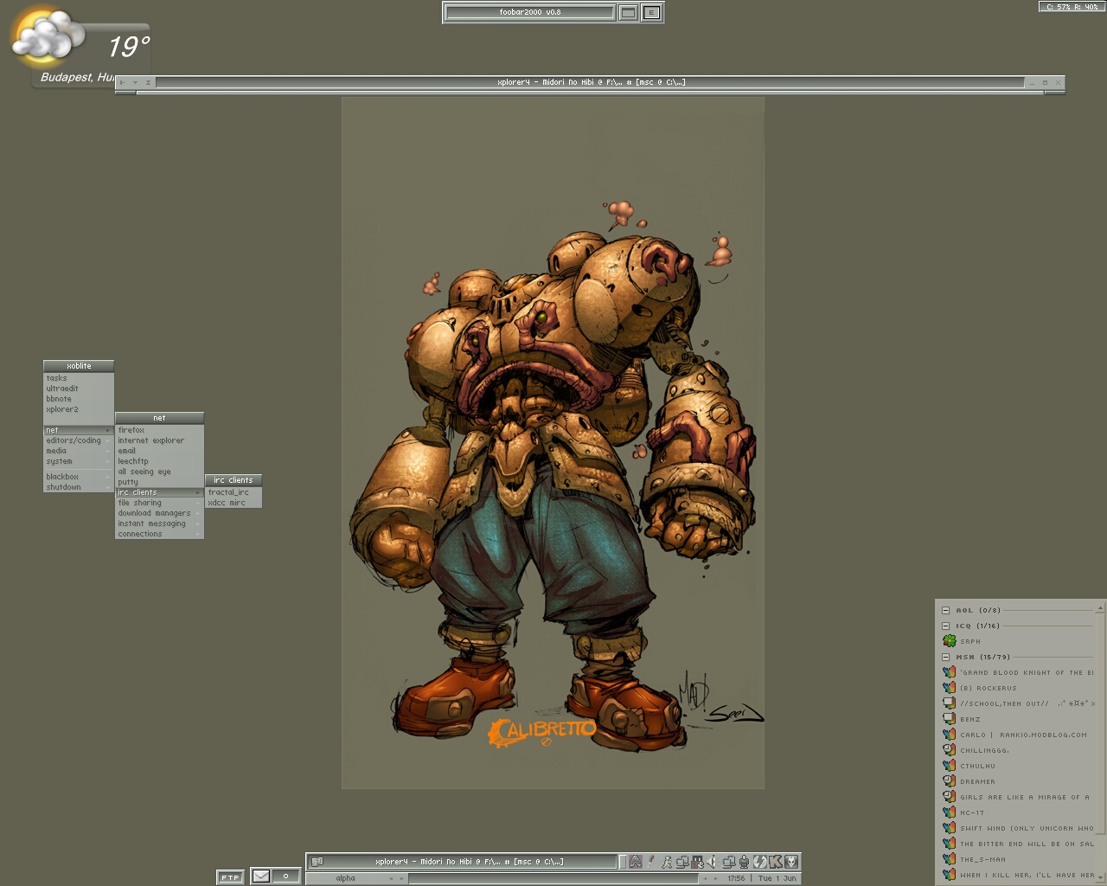The width and height of the screenshot is (1107, 886).
Task: Click the running man tray icon
Action: point(667,862)
